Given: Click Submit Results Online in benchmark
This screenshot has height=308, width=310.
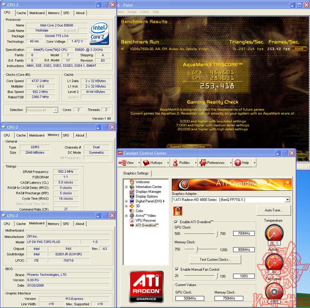Looking at the screenshot, I should coord(187,147).
